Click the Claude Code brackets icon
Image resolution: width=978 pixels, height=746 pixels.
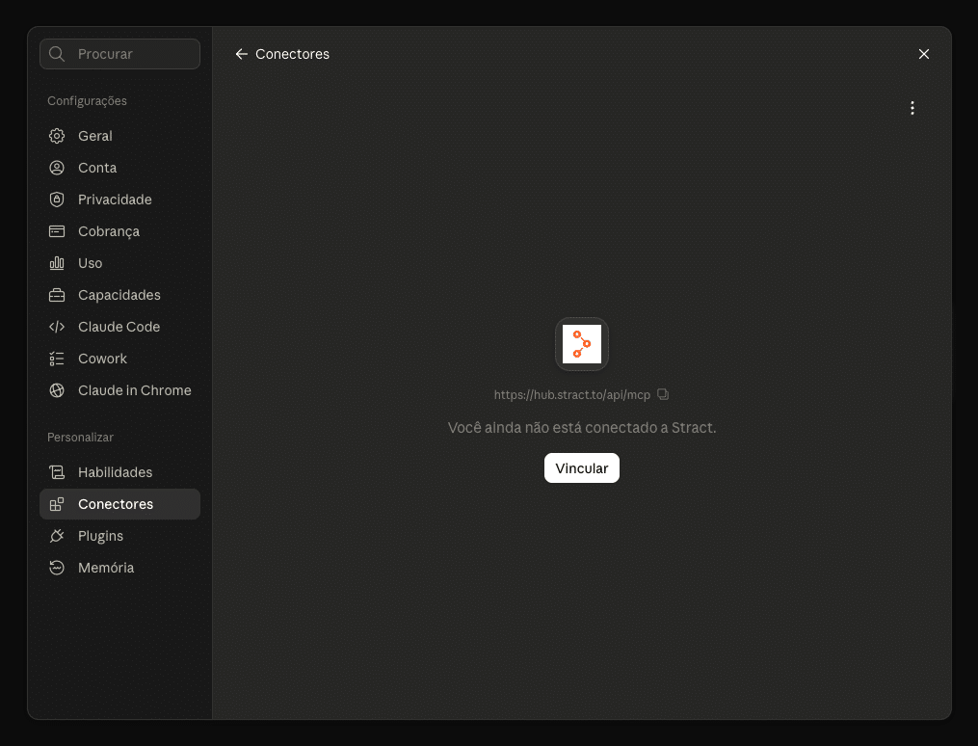[57, 327]
